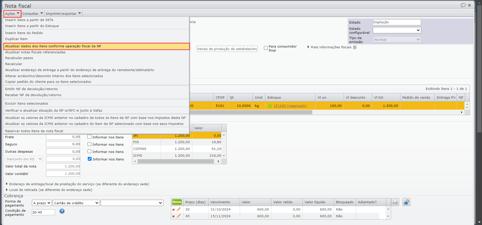Open the Desconto em R$ dropdown
The height and width of the screenshot is (225, 482).
[24, 159]
